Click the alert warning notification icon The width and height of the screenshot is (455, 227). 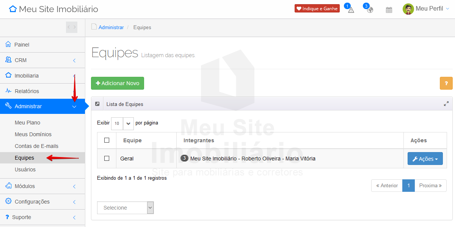pos(351,10)
